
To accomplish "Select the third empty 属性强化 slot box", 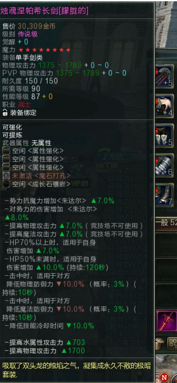I will click(x=6, y=167).
